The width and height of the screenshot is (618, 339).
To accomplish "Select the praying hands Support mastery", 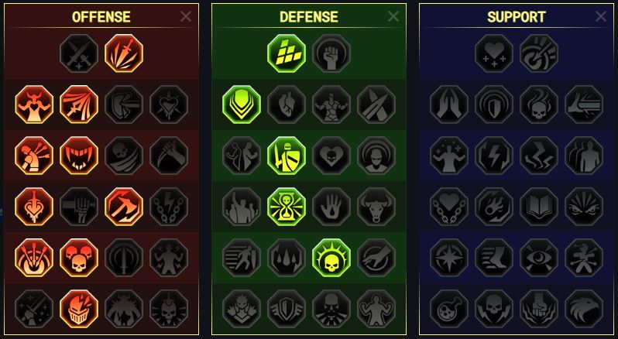I will click(449, 104).
